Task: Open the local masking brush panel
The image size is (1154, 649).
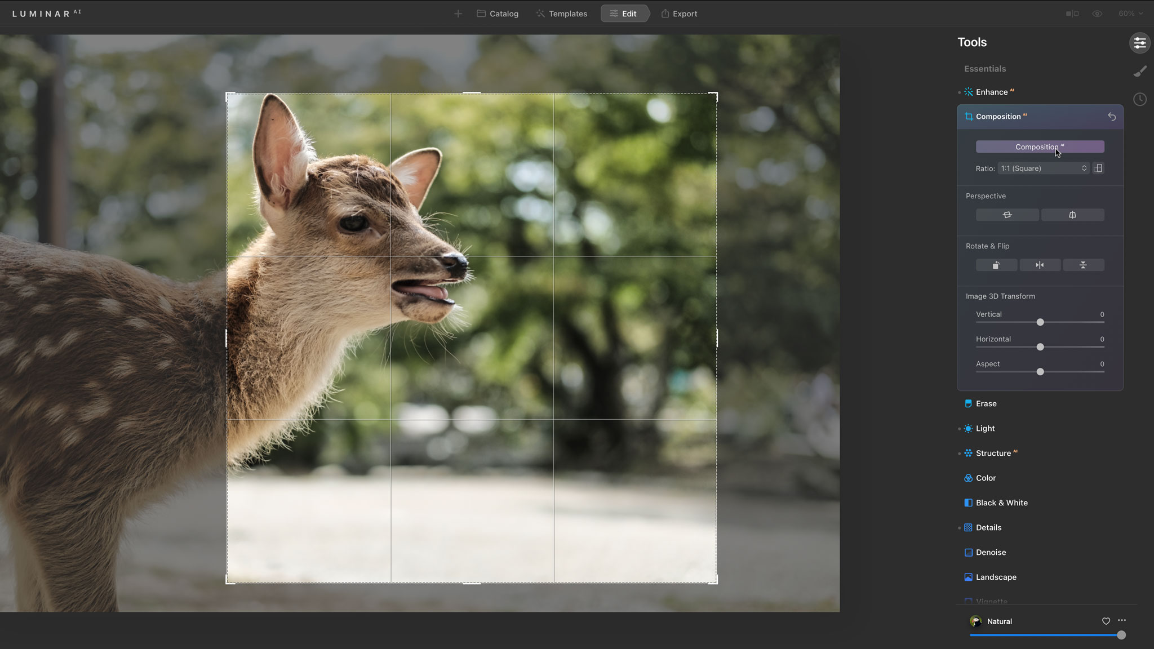Action: tap(1139, 71)
